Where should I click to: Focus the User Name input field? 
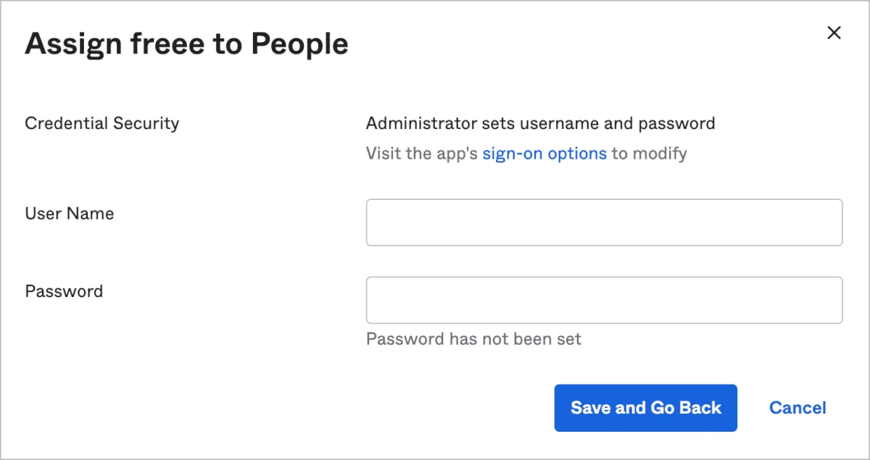pos(604,222)
